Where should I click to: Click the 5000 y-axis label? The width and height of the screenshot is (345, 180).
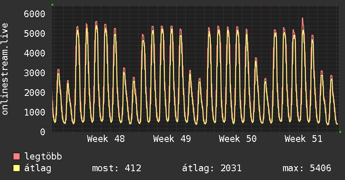(35, 33)
